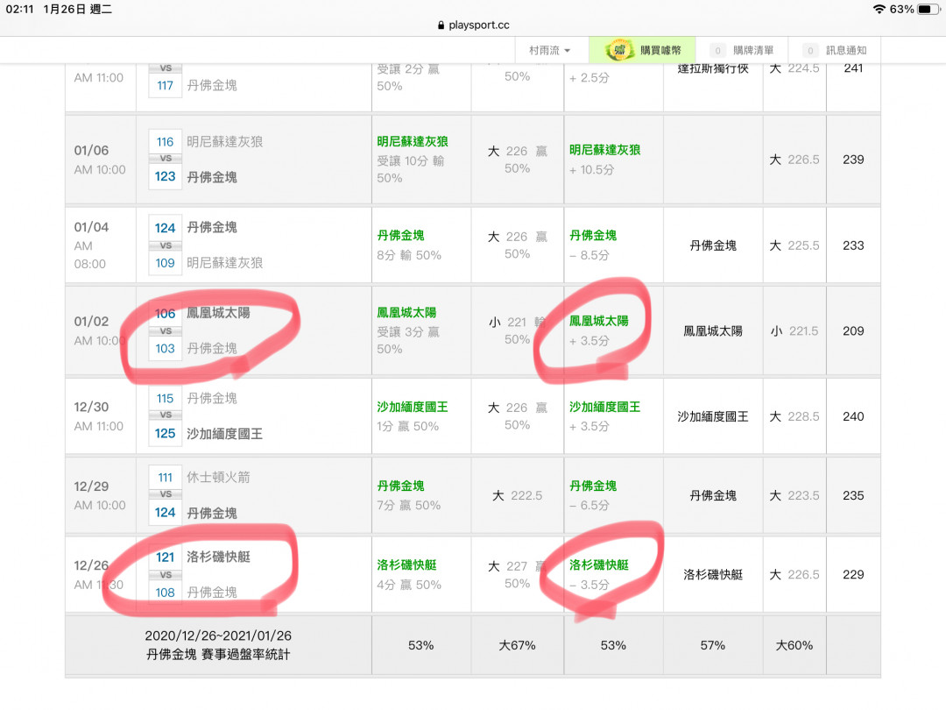946x710 pixels.
Task: Click 丹佛金塊 − 6.5分 spread
Action: tap(593, 495)
